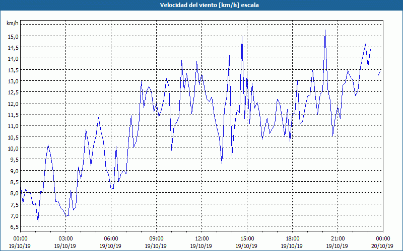Select the 14,5 y-axis value
The image size is (403, 251).
[x=14, y=48]
